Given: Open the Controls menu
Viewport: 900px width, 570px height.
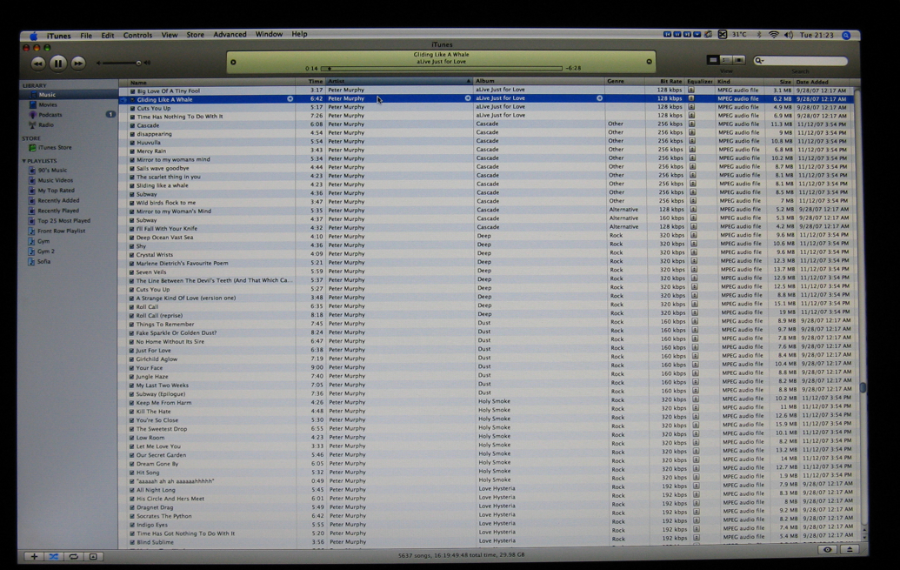Looking at the screenshot, I should pos(137,35).
